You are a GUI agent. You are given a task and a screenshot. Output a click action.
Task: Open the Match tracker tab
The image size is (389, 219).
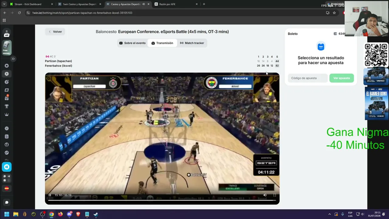(192, 43)
